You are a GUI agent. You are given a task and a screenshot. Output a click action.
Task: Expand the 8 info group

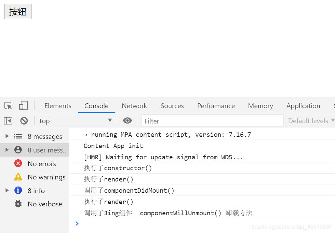coord(7,190)
